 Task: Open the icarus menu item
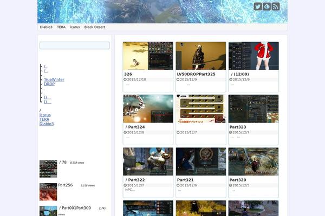(x=75, y=27)
